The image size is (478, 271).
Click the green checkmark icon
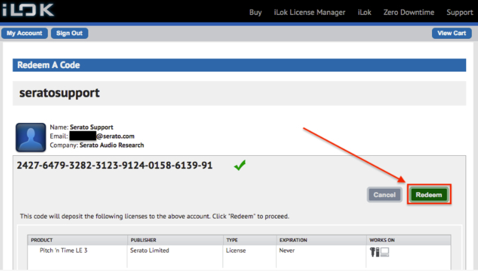[x=240, y=165]
